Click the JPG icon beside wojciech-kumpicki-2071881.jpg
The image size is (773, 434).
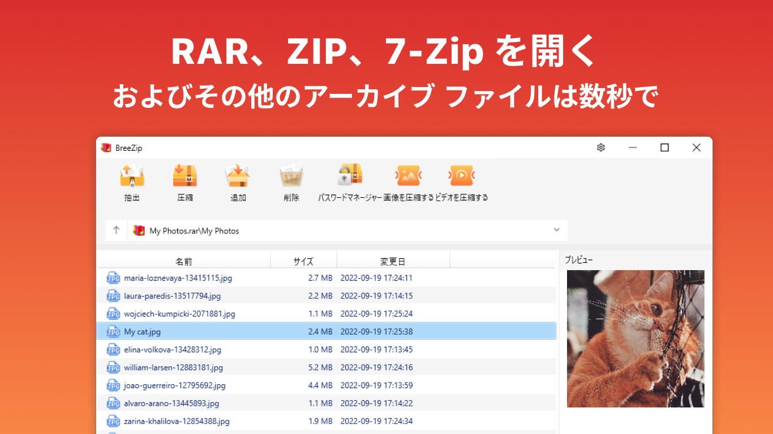click(x=113, y=314)
